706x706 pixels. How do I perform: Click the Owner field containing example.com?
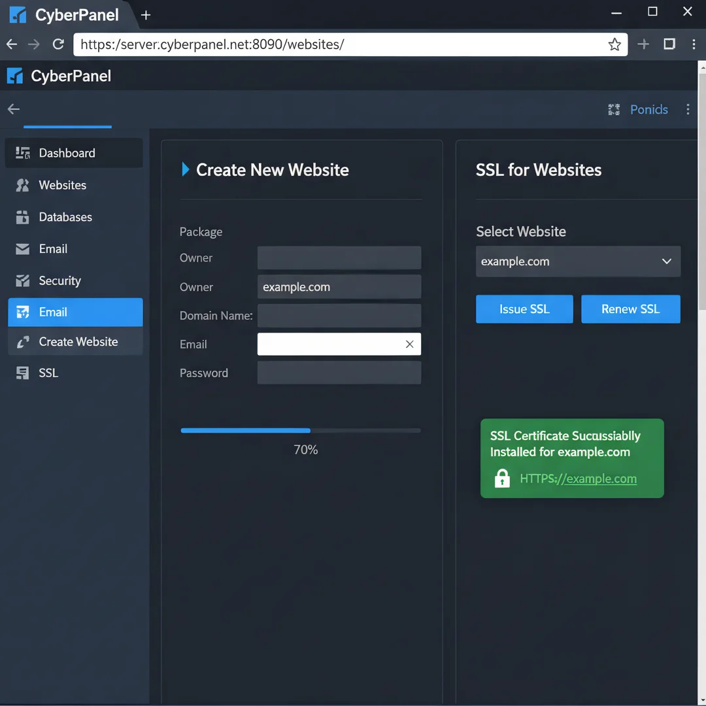pos(339,286)
